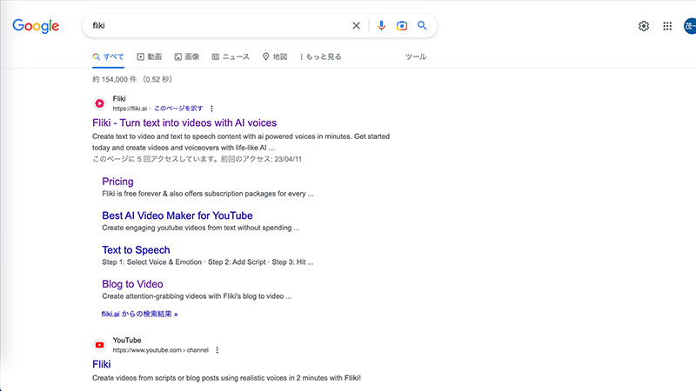Start voice search with microphone icon
Image resolution: width=696 pixels, height=391 pixels.
(x=381, y=26)
